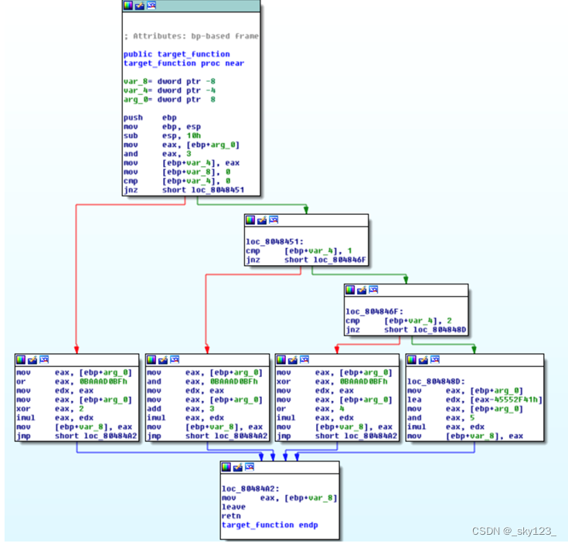This screenshot has height=544, width=568.
Task: Select the 'target_function endp' line
Action: coord(269,525)
